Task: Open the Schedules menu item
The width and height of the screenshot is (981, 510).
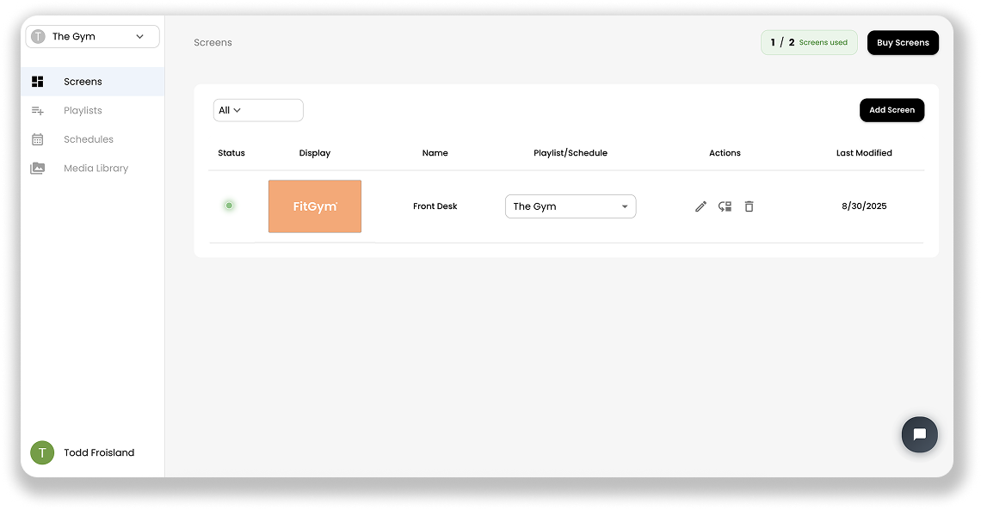Action: [93, 139]
